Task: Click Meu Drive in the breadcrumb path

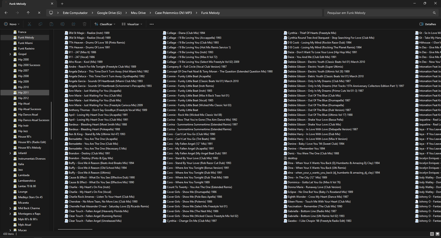Action: pos(138,13)
